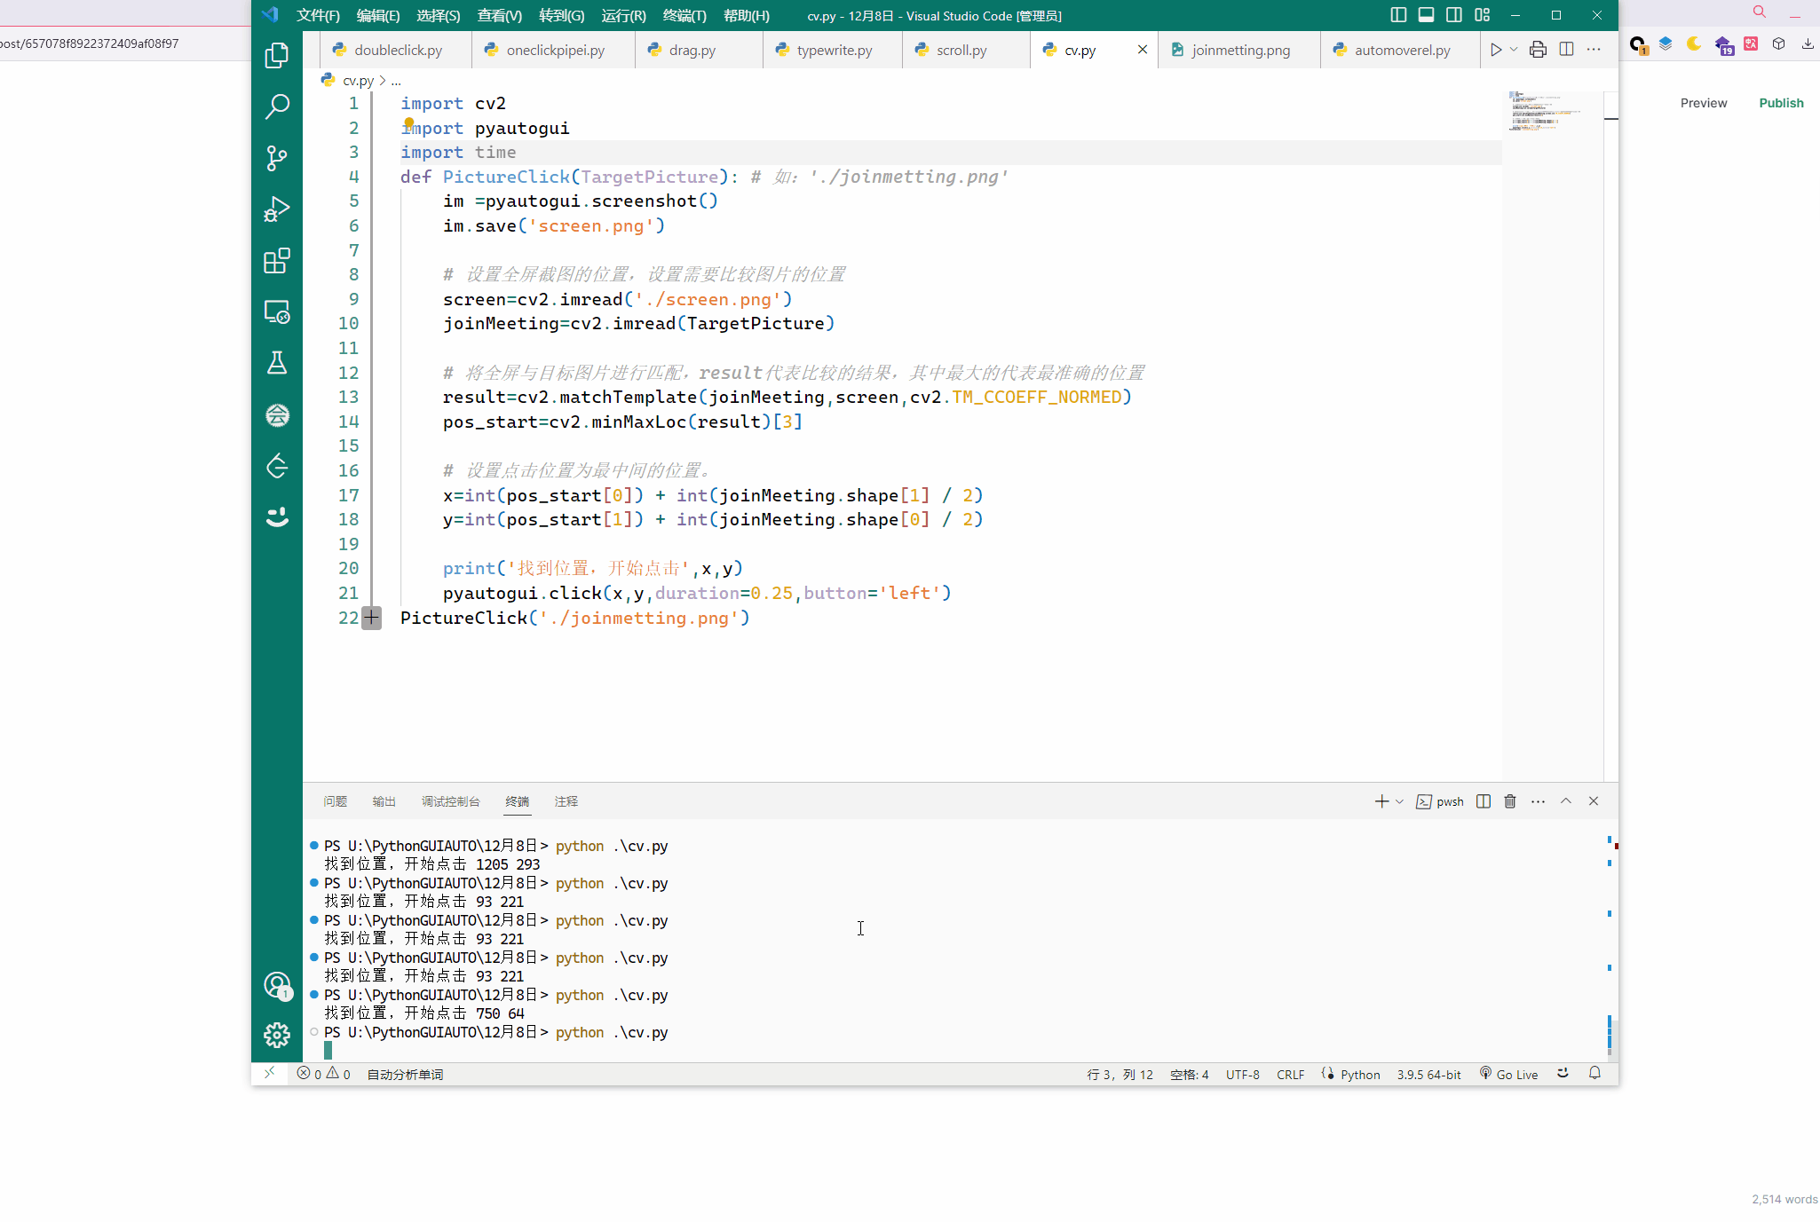The image size is (1820, 1222).
Task: Open the Customize Layout control
Action: coord(1482,15)
